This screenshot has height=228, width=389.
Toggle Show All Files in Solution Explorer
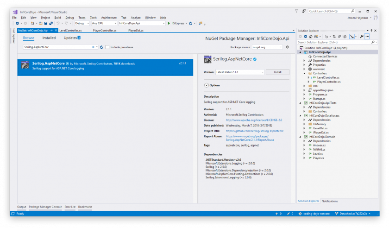(345, 37)
